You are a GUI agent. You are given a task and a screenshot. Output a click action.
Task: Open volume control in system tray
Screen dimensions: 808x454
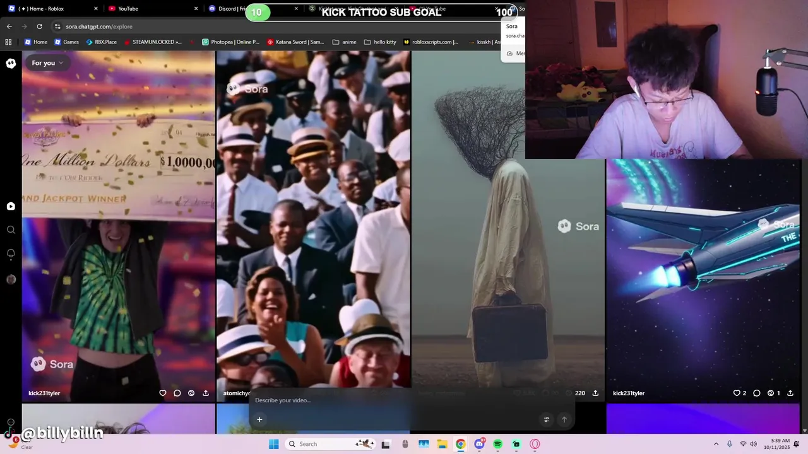tap(753, 444)
